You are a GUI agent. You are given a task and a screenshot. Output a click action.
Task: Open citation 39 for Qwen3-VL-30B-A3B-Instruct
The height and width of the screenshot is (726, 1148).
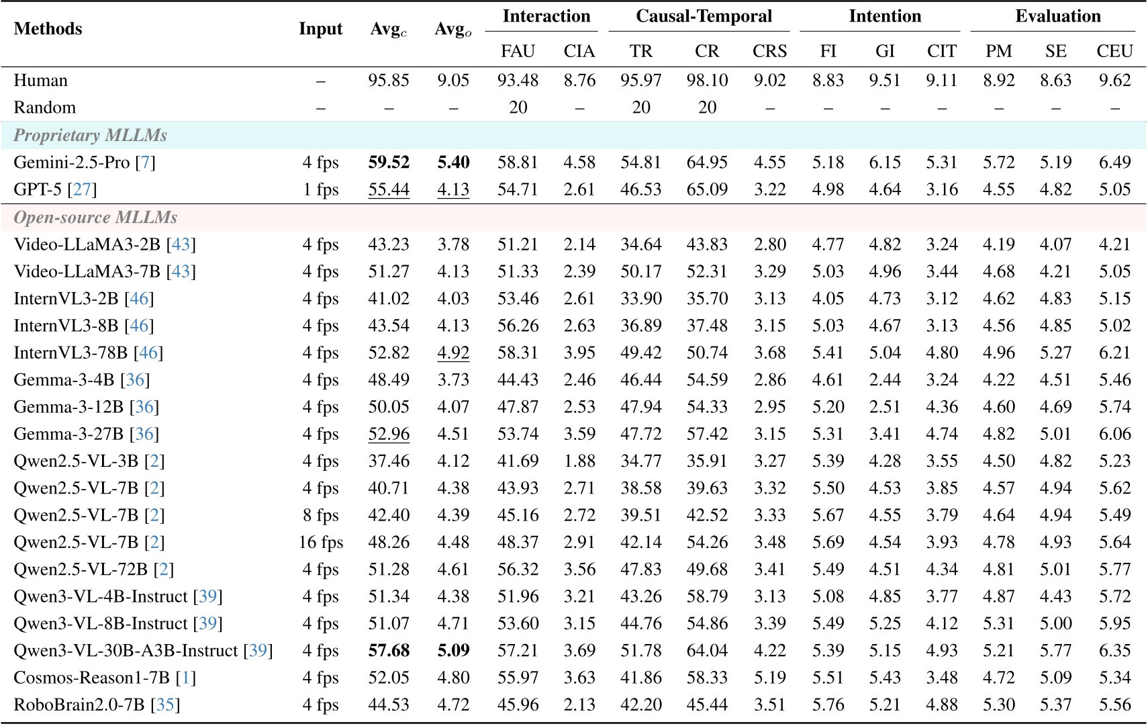(258, 651)
